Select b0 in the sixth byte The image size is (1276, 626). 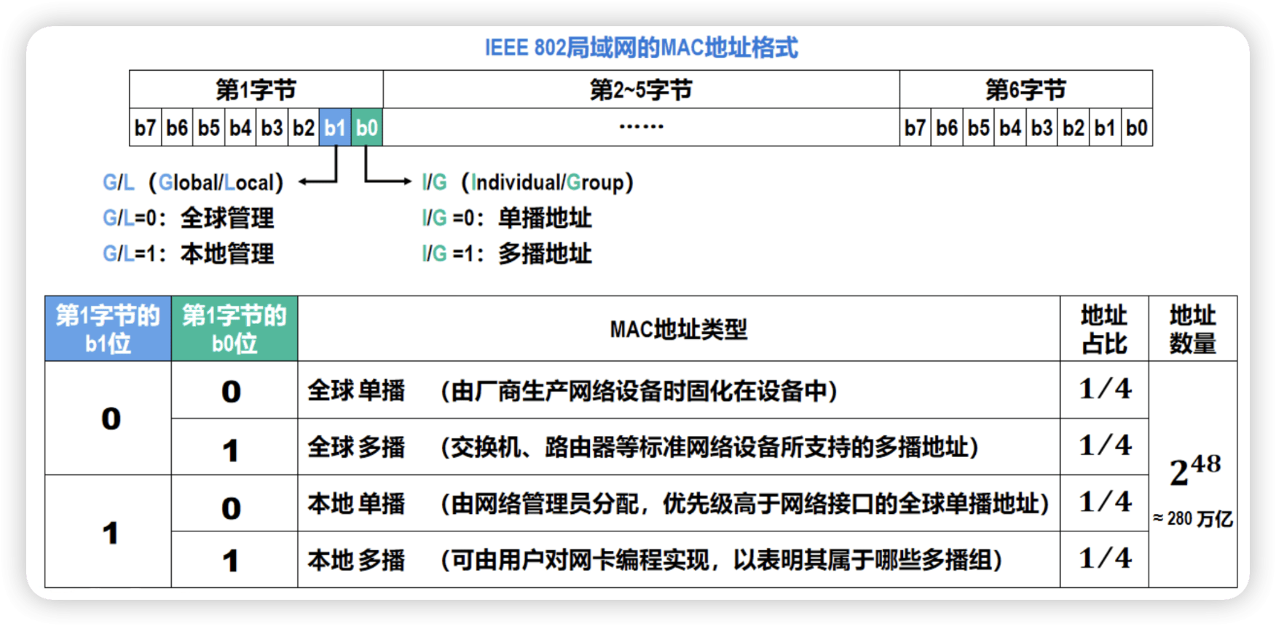click(x=1136, y=128)
